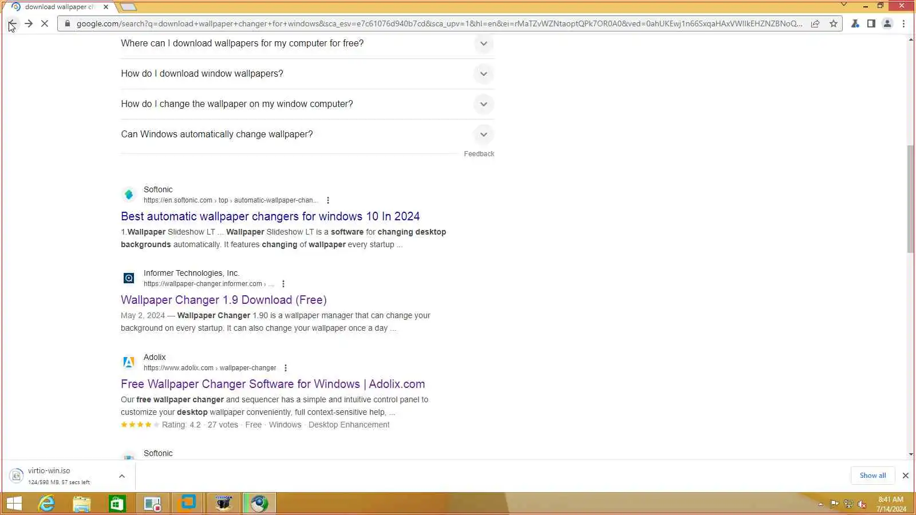
Task: Open a new tab
Action: (x=128, y=7)
